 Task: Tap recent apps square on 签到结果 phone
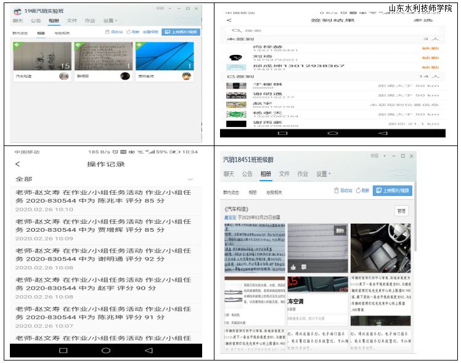(282, 133)
